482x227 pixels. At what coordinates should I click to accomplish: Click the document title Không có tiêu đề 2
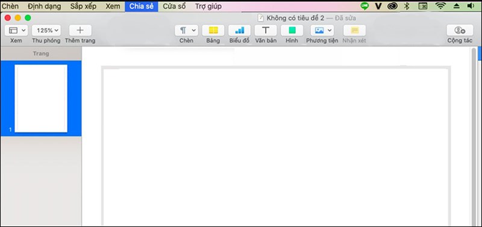(x=295, y=18)
